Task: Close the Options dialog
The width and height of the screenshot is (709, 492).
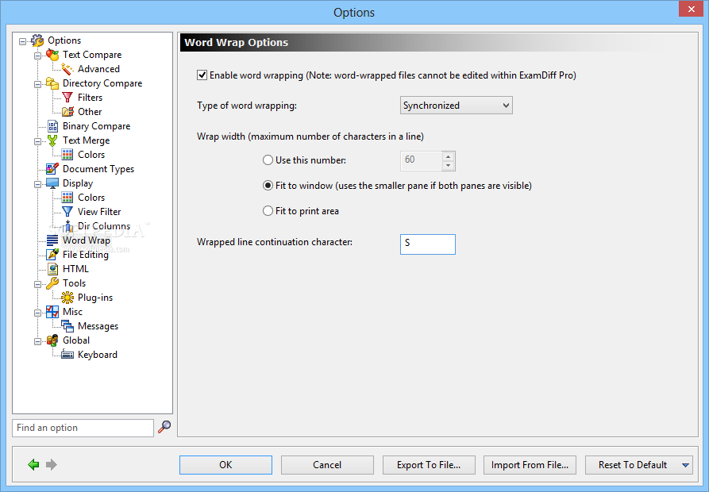Action: point(691,9)
